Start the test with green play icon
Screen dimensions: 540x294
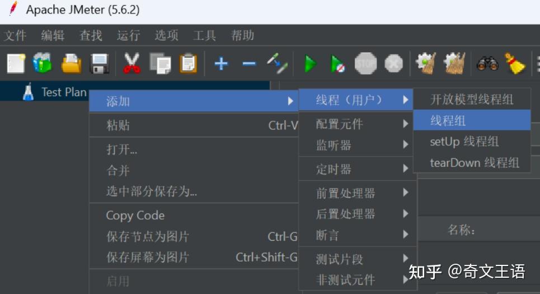click(311, 64)
